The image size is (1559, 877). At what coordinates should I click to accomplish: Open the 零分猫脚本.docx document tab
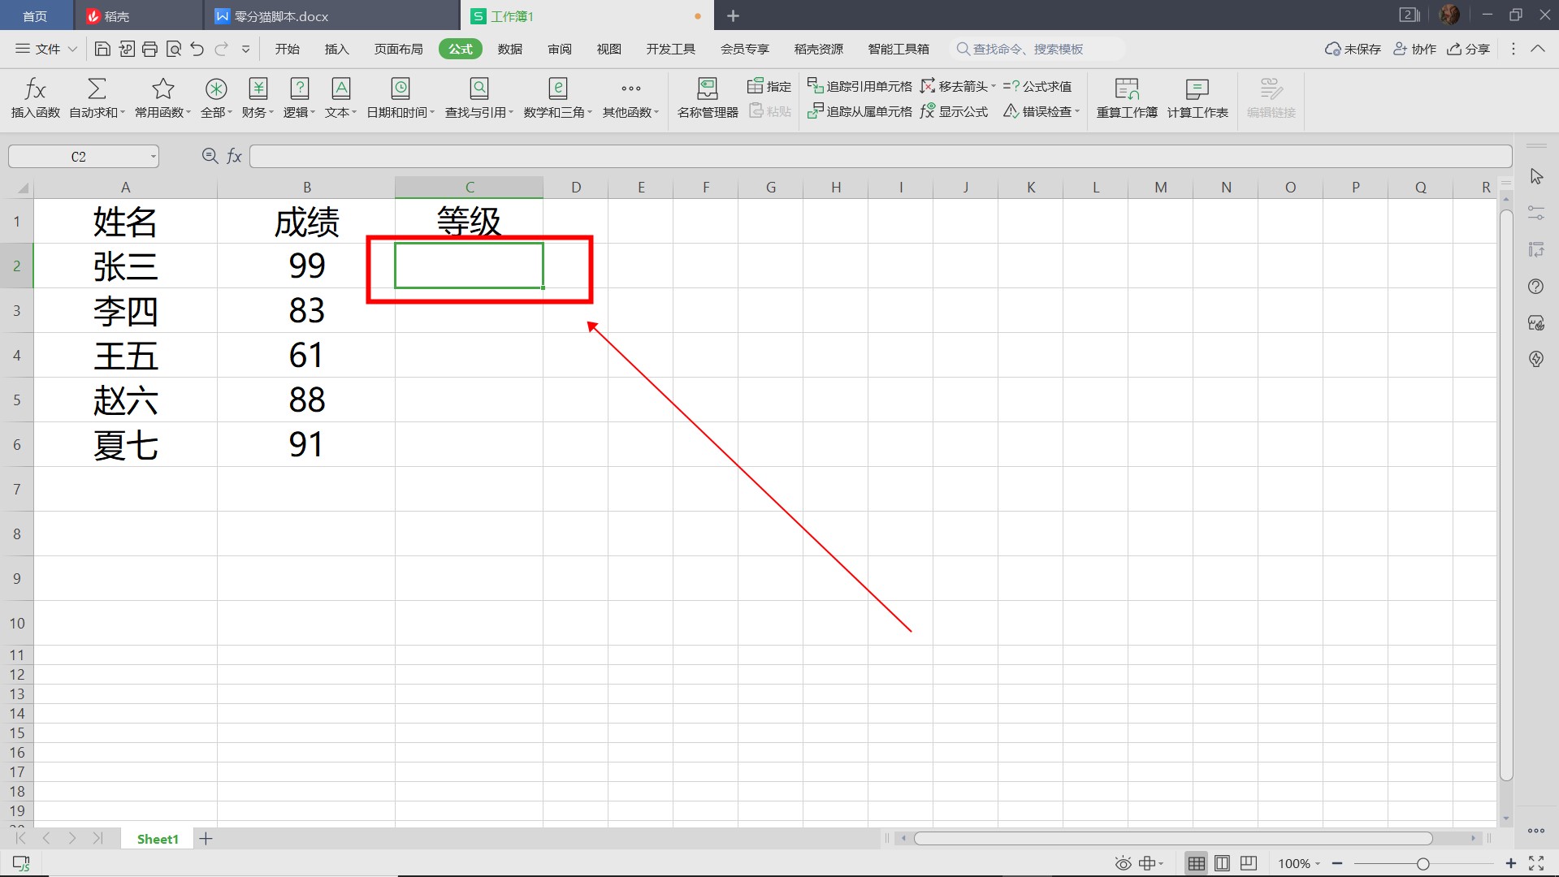pyautogui.click(x=281, y=16)
